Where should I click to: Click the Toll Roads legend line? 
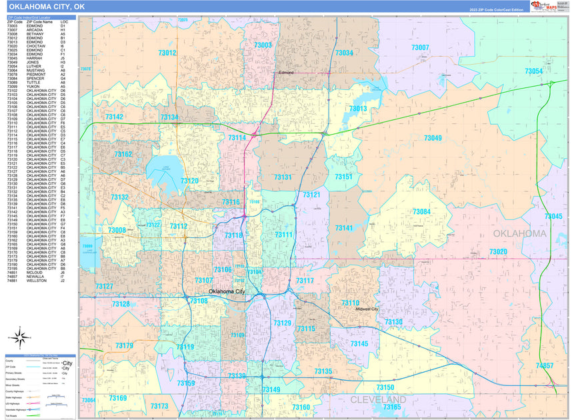[x=33, y=415]
